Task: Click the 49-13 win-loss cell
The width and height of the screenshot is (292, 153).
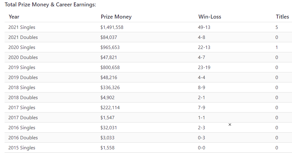Action: [204, 27]
